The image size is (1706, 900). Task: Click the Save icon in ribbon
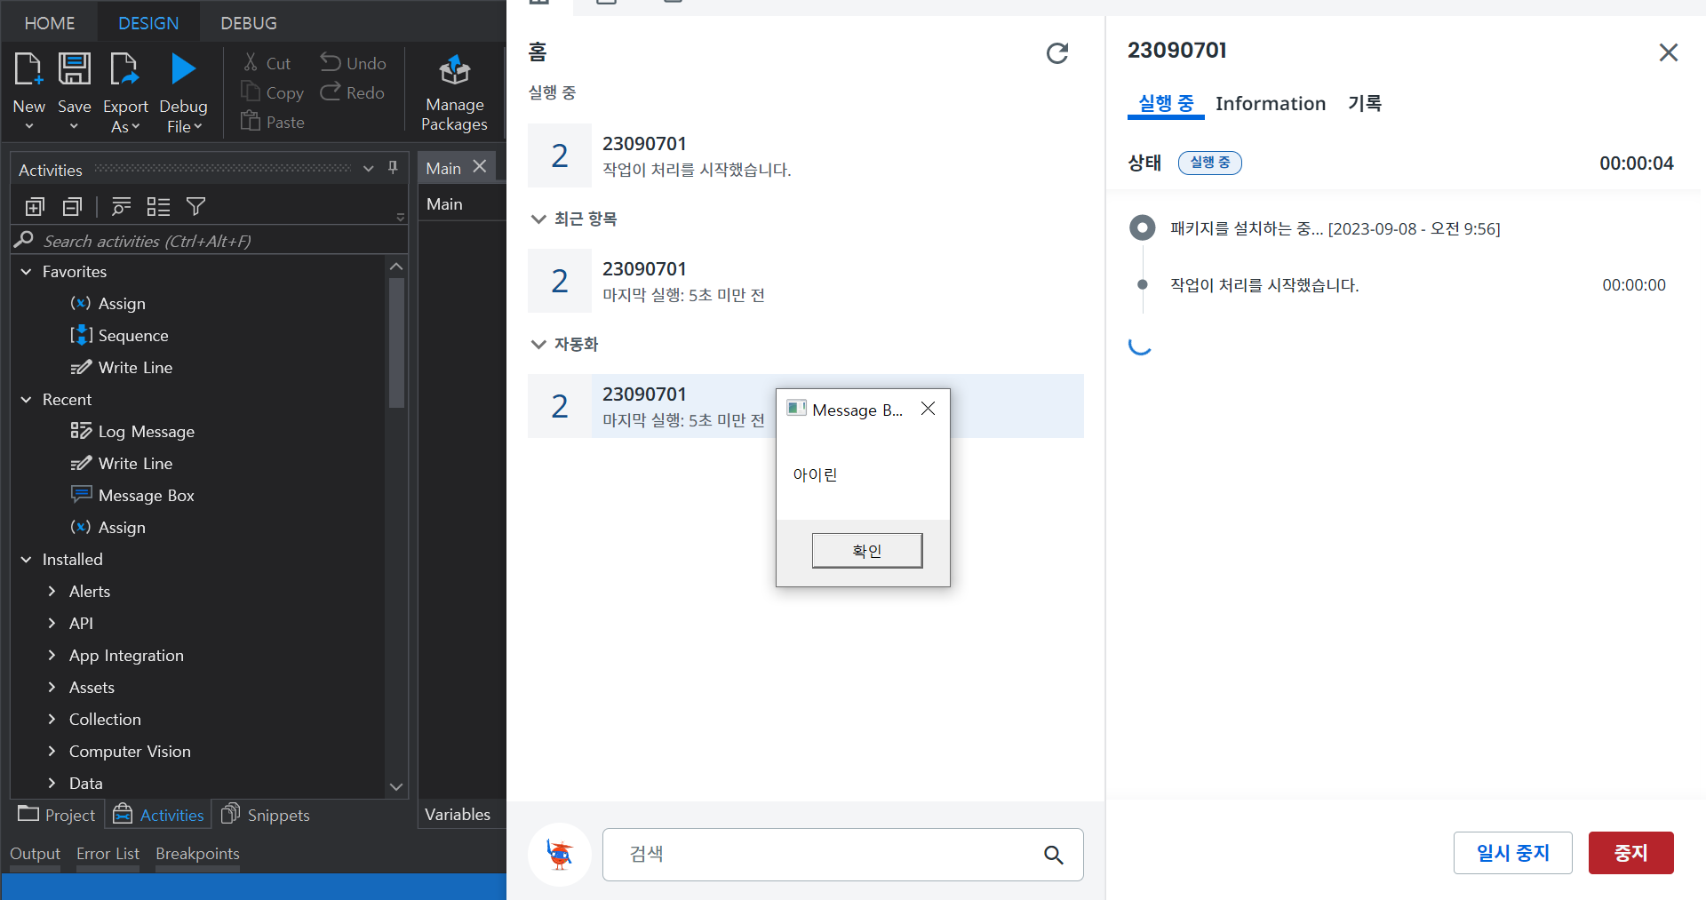tap(75, 69)
